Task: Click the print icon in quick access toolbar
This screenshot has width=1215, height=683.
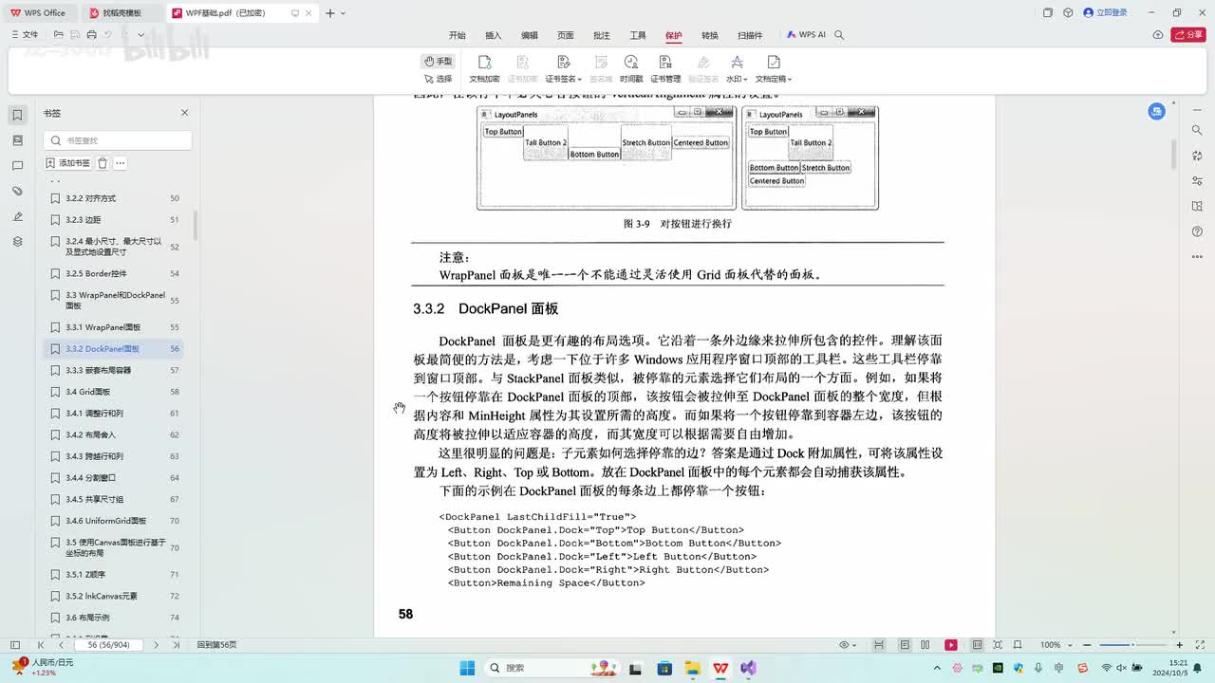Action: click(x=91, y=35)
